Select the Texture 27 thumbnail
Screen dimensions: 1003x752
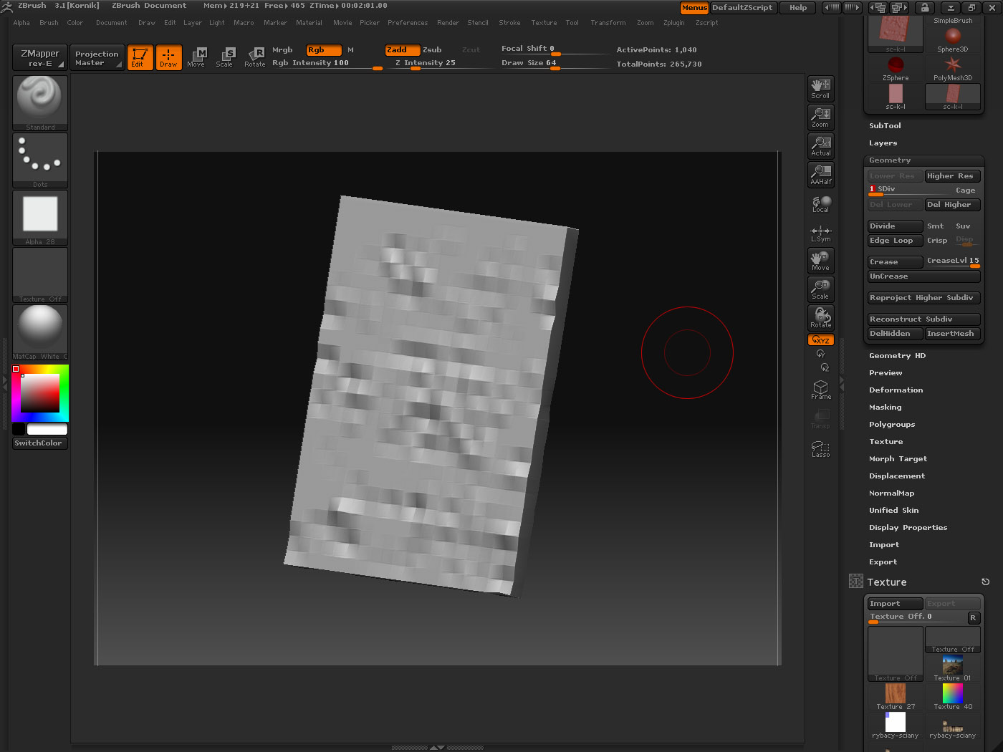895,696
